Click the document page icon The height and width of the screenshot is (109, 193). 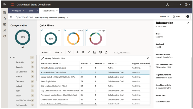click(106, 52)
